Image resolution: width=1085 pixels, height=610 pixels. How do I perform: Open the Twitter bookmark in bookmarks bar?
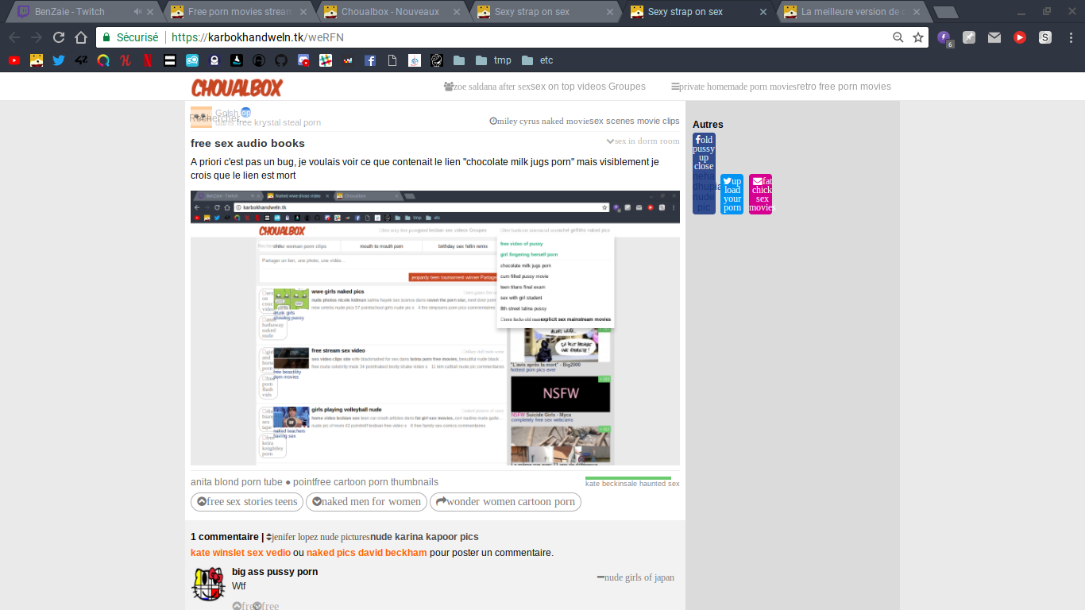point(59,60)
